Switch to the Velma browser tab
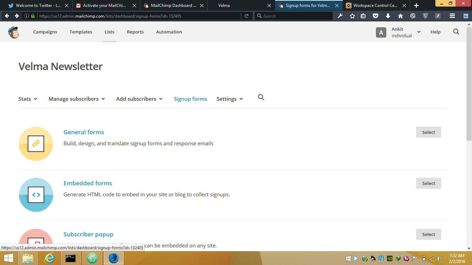The height and width of the screenshot is (265, 472). 241,6
